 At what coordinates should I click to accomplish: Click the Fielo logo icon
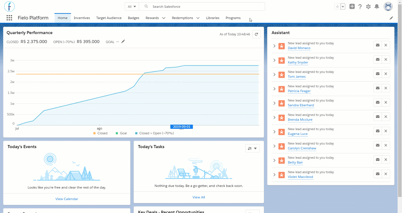[x=9, y=7]
